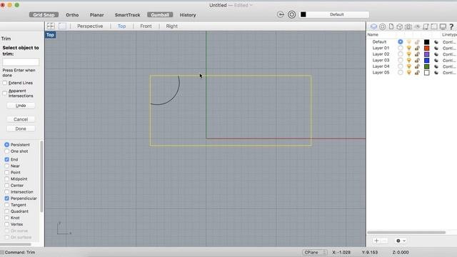Click the single viewport layout icon
The height and width of the screenshot is (257, 457).
pyautogui.click(x=62, y=26)
